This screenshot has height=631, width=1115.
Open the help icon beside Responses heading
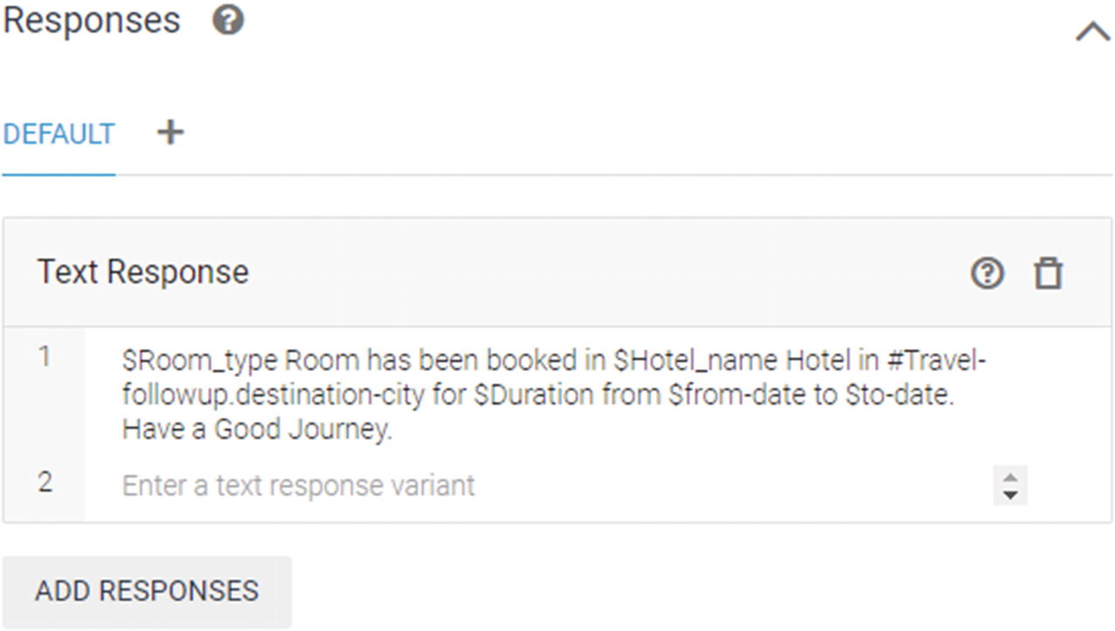tap(228, 20)
